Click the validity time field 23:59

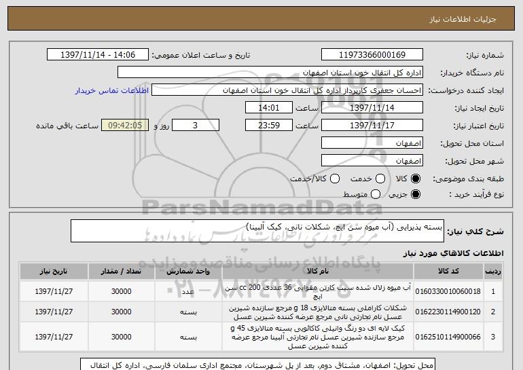(269, 126)
